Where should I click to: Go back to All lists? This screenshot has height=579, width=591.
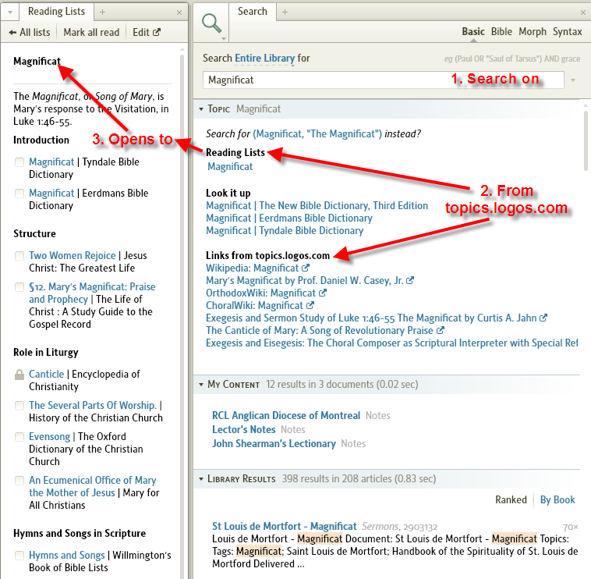pyautogui.click(x=30, y=33)
